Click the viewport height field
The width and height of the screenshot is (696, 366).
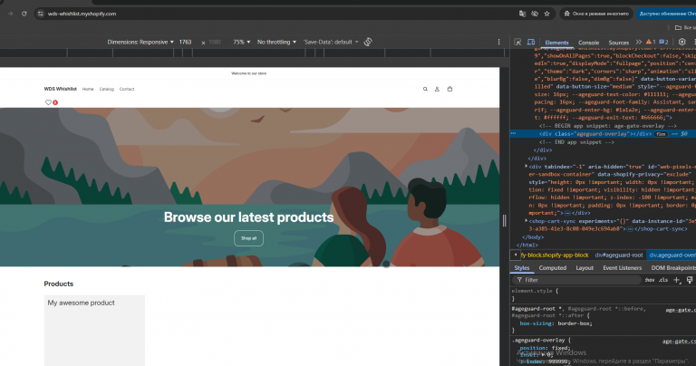coord(215,43)
